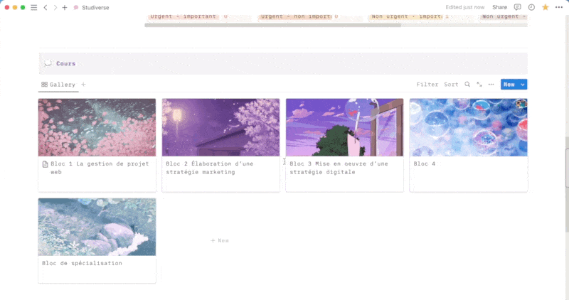
Task: Click the board horizontal scrollbar
Action: click(272, 25)
